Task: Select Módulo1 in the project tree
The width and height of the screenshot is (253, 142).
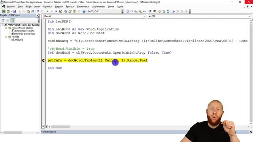Action: [19, 40]
